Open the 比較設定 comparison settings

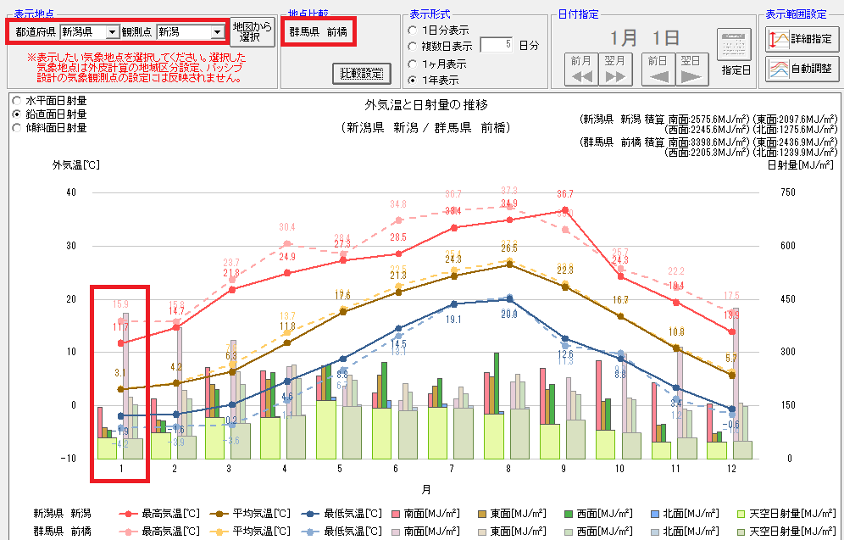[x=362, y=74]
